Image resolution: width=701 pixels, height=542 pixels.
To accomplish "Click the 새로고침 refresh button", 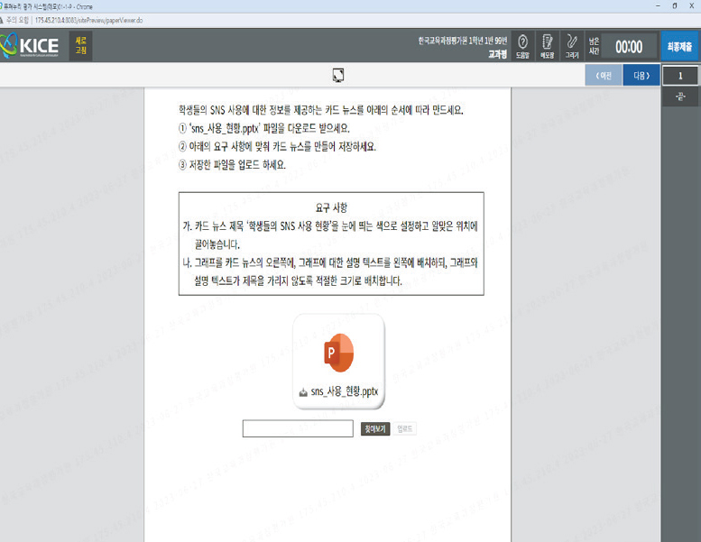I will 81,46.
